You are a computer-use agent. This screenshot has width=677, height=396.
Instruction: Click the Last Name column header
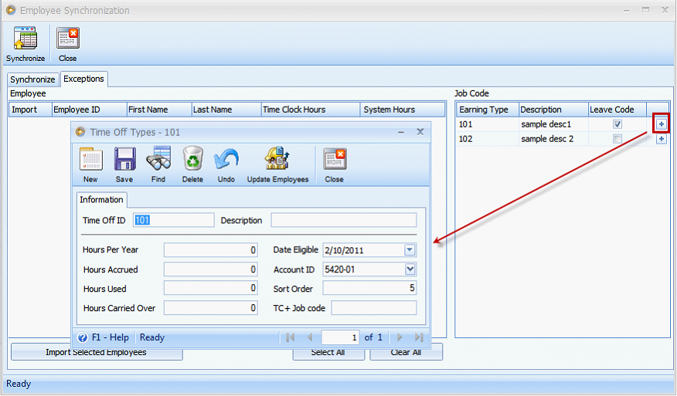point(226,110)
